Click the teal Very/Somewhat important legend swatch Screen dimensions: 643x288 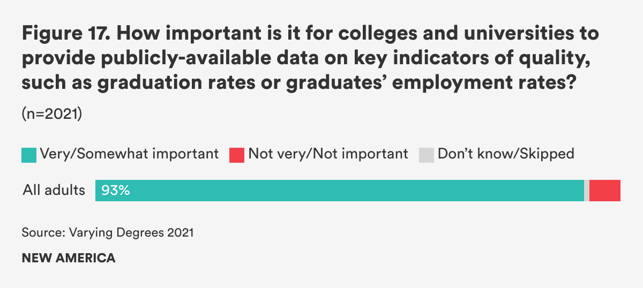tap(29, 155)
